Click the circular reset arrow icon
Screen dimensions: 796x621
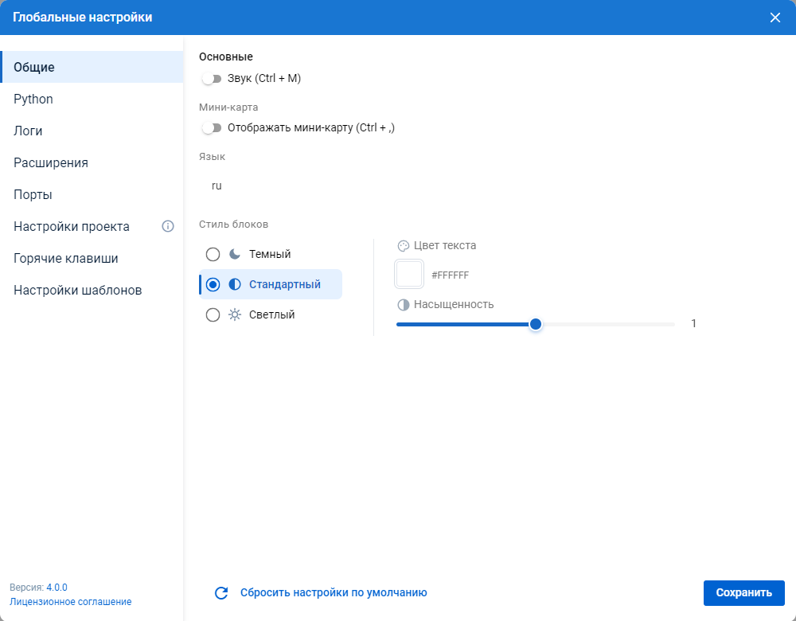(x=221, y=593)
